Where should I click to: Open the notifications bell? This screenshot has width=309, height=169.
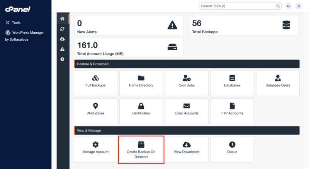tap(288, 6)
